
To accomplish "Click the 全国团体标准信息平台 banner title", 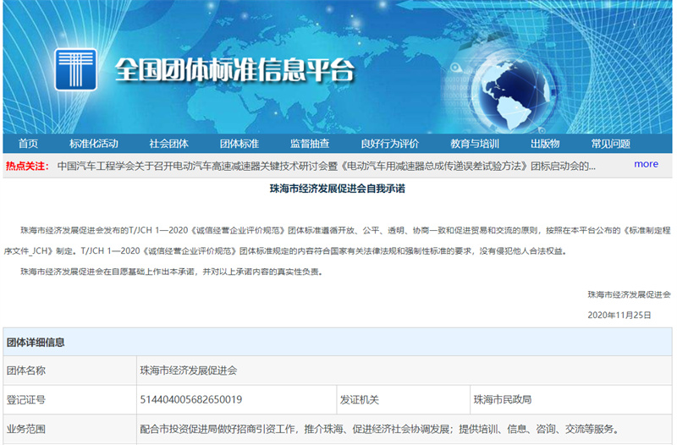I will click(x=235, y=70).
